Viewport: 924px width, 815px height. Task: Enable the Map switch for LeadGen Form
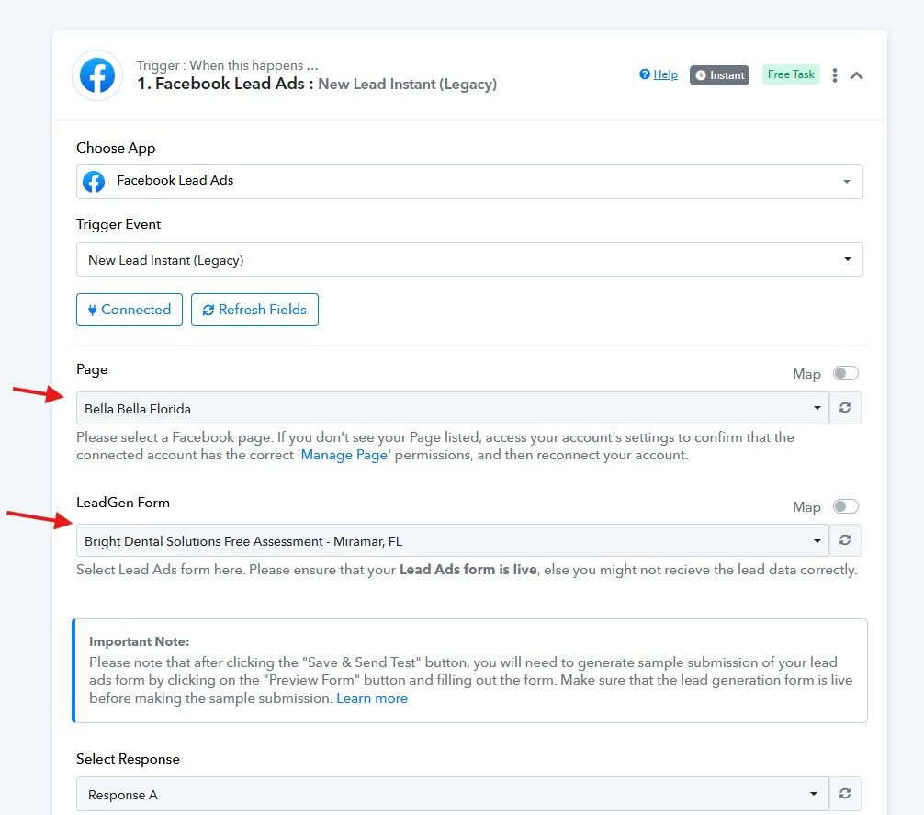(845, 506)
